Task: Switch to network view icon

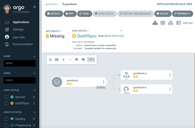Action: (x=171, y=23)
